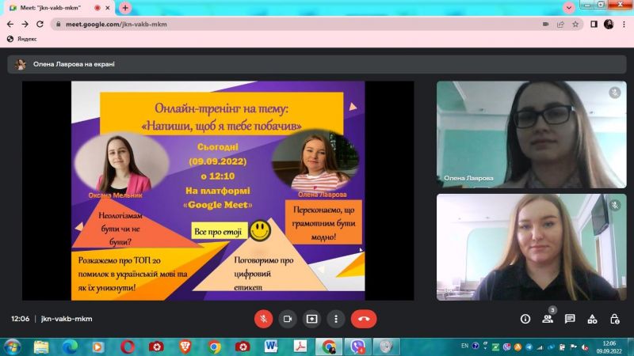The width and height of the screenshot is (634, 356).
Task: Go back to the previous page
Action: (x=10, y=25)
